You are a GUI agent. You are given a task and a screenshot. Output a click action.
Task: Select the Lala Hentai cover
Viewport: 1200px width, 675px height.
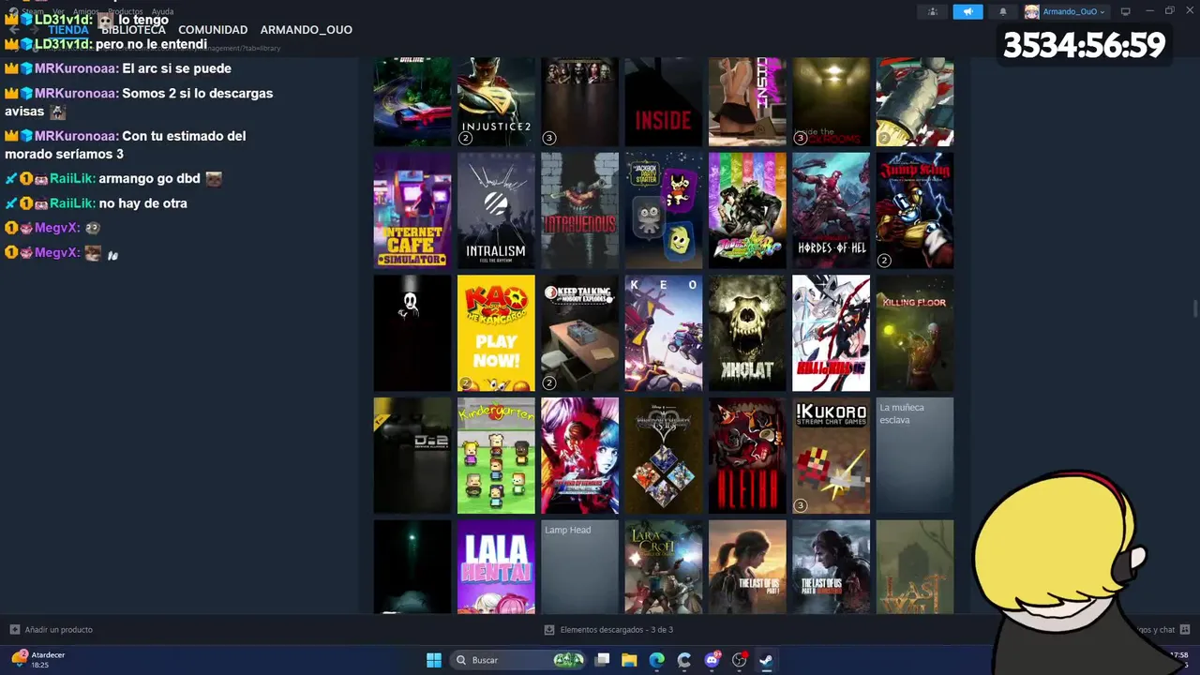(496, 567)
